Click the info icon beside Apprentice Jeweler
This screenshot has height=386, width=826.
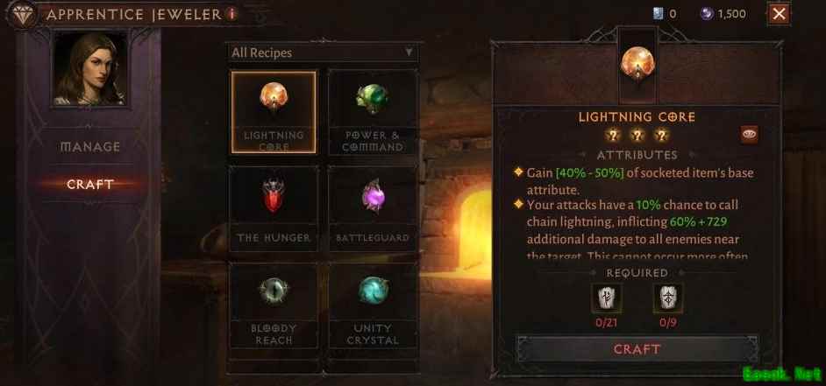tap(231, 14)
